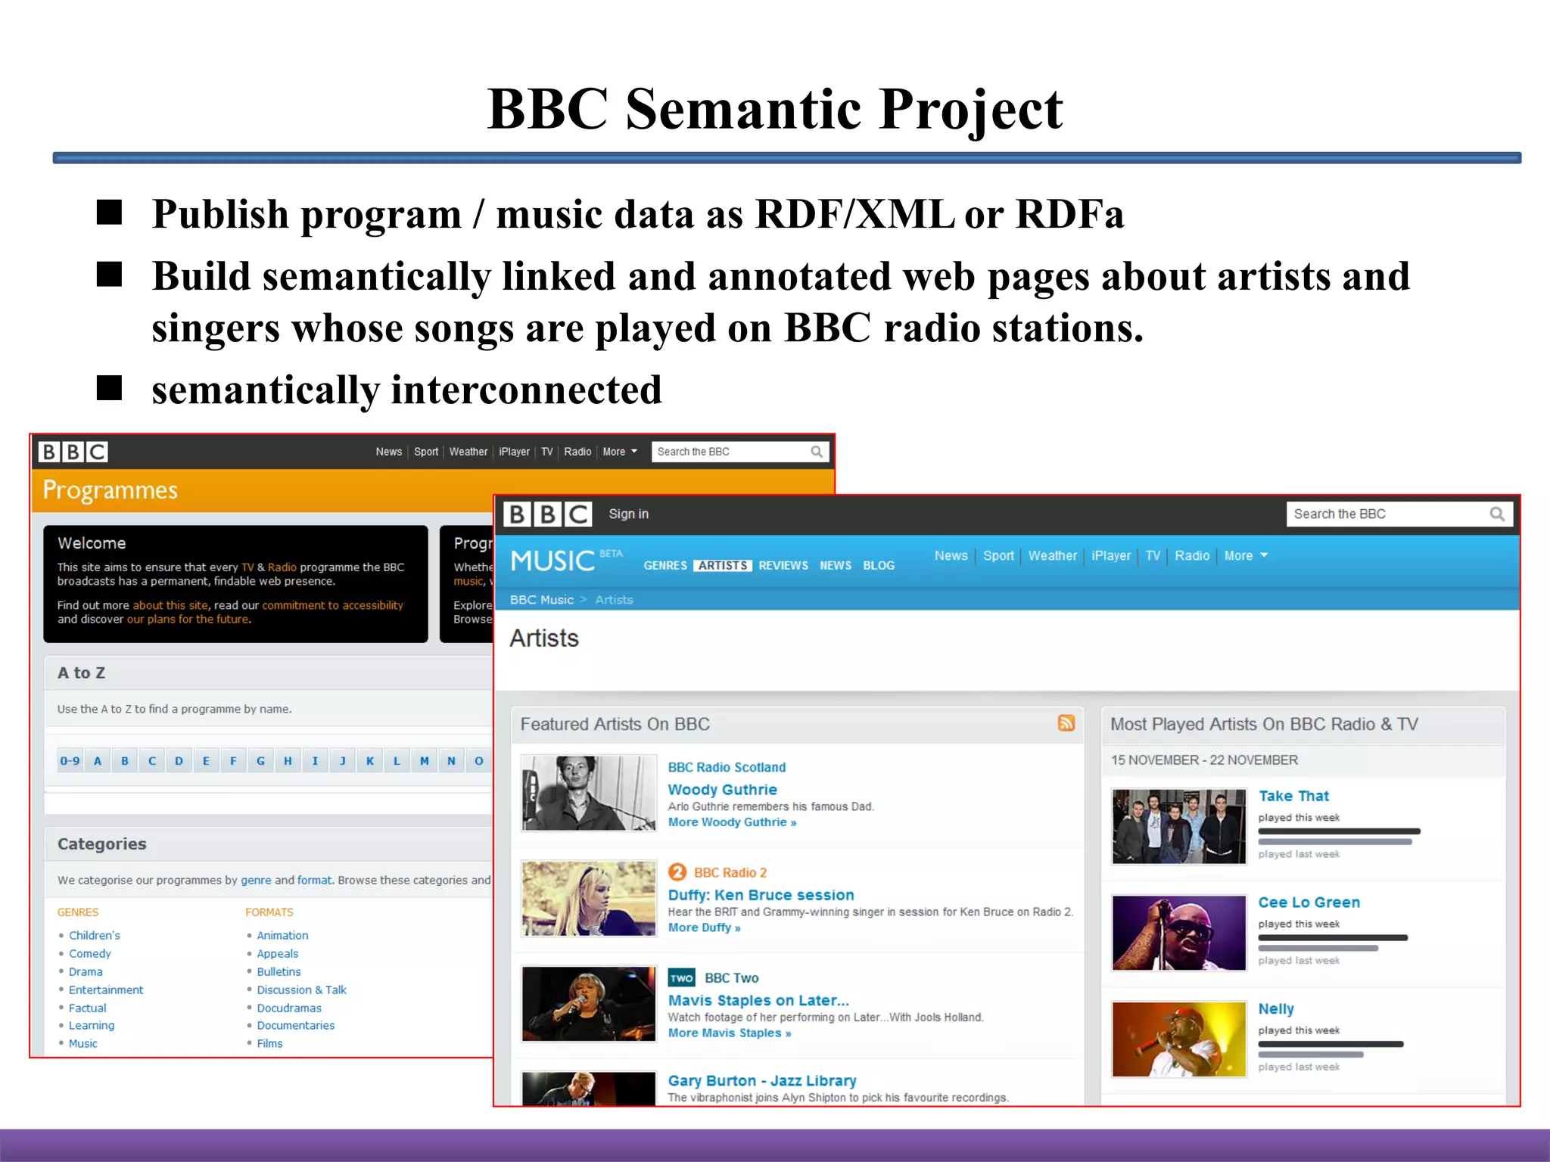
Task: Open Children's genre link
Action: (x=95, y=936)
